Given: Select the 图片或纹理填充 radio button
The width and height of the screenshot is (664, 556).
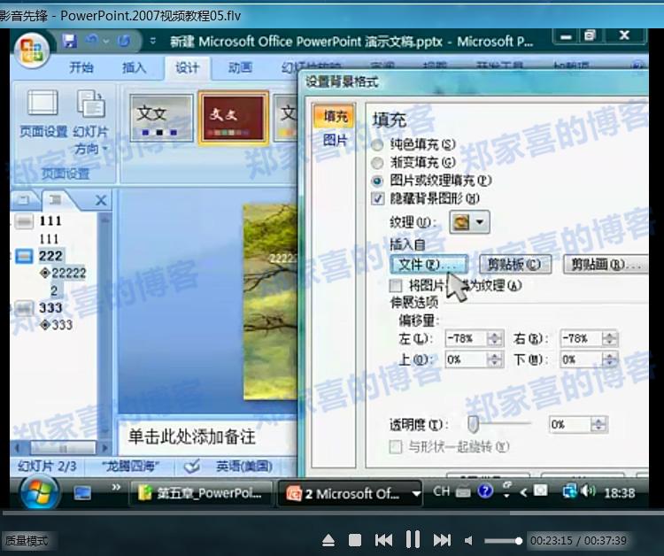Looking at the screenshot, I should [x=377, y=181].
